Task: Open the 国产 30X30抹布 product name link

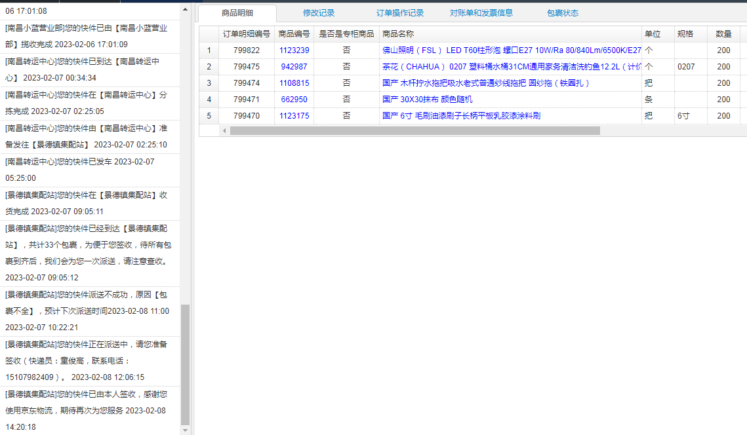Action: tap(428, 100)
